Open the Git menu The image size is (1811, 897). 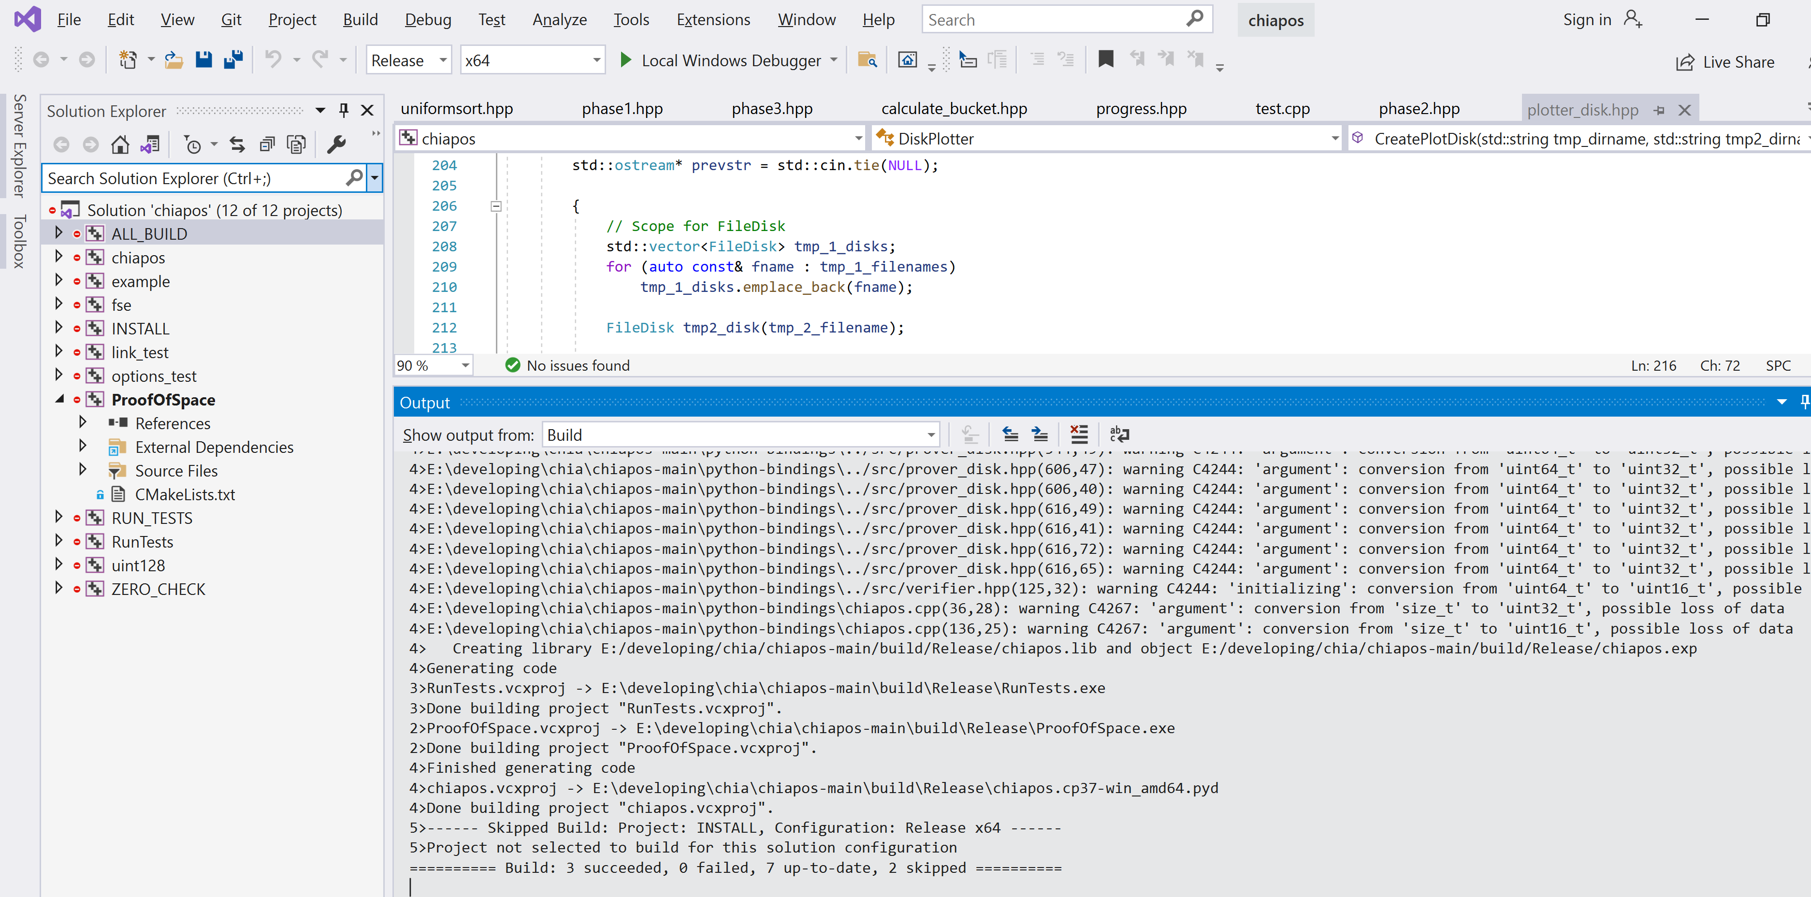(x=232, y=20)
